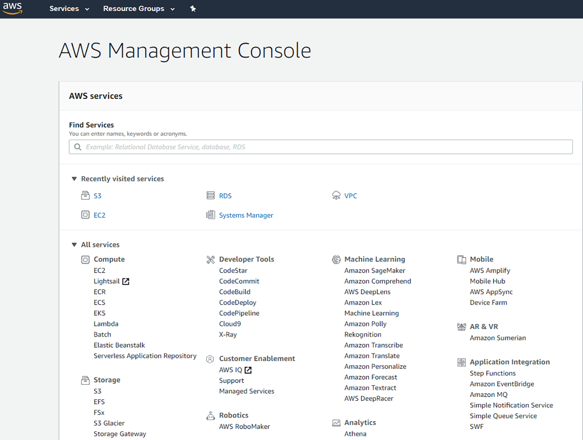This screenshot has height=440, width=583.
Task: Click the Robotics category robot icon
Action: (x=211, y=416)
